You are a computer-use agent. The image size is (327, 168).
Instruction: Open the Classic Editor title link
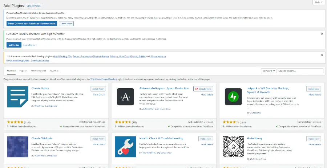(40, 88)
